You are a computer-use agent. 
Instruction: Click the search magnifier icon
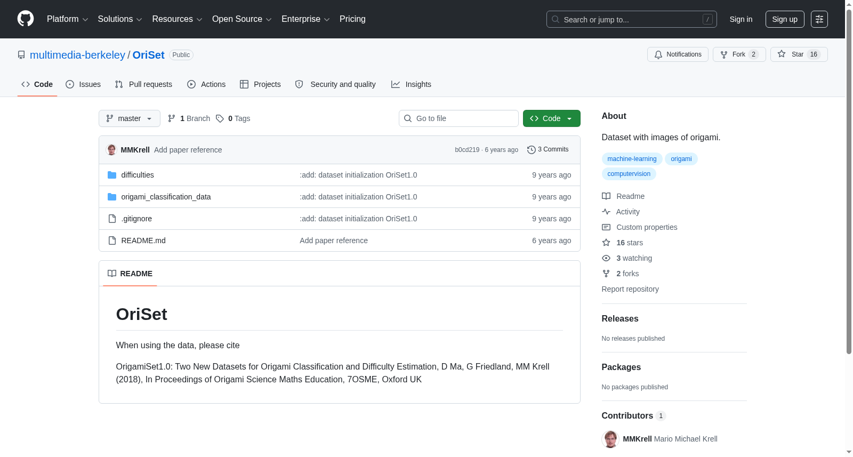pos(556,19)
